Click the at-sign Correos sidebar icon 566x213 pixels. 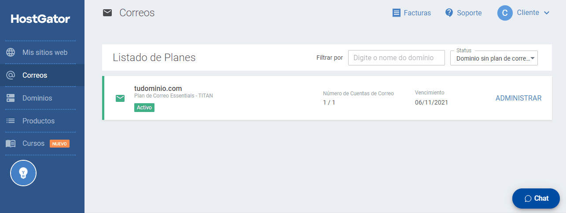tap(11, 75)
